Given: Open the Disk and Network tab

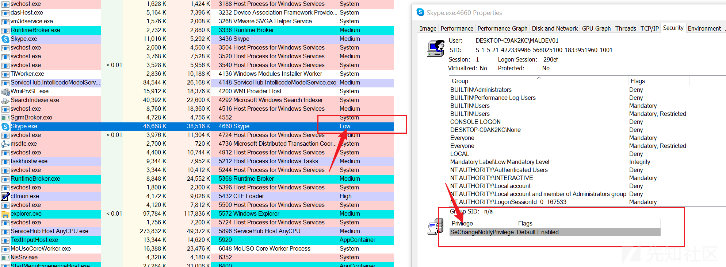Looking at the screenshot, I should pos(555,28).
